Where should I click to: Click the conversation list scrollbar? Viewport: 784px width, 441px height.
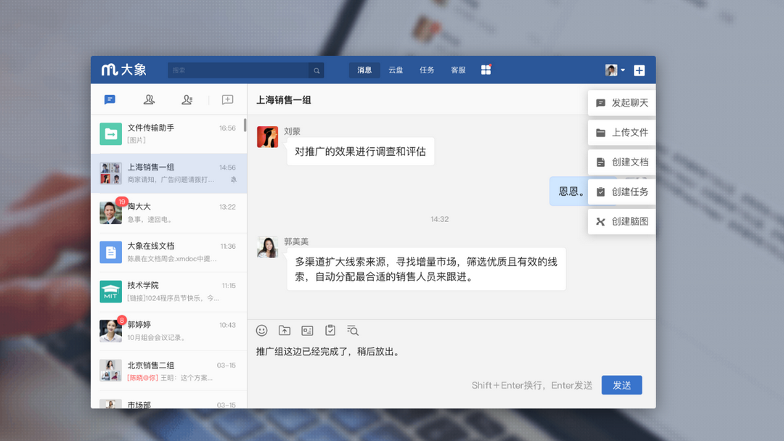(245, 125)
